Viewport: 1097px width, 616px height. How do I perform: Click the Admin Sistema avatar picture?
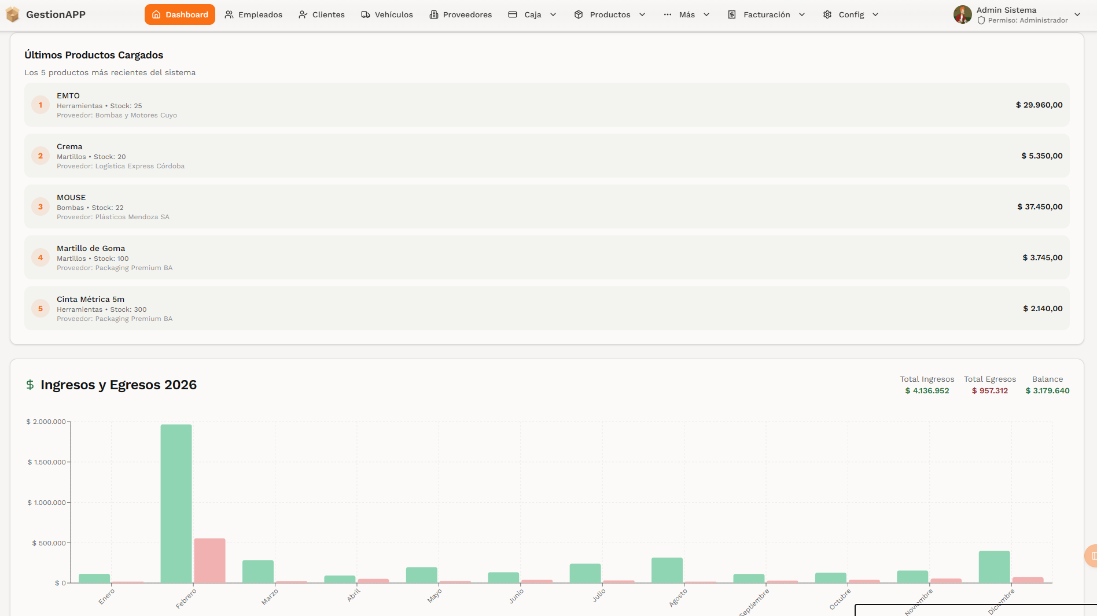click(963, 14)
